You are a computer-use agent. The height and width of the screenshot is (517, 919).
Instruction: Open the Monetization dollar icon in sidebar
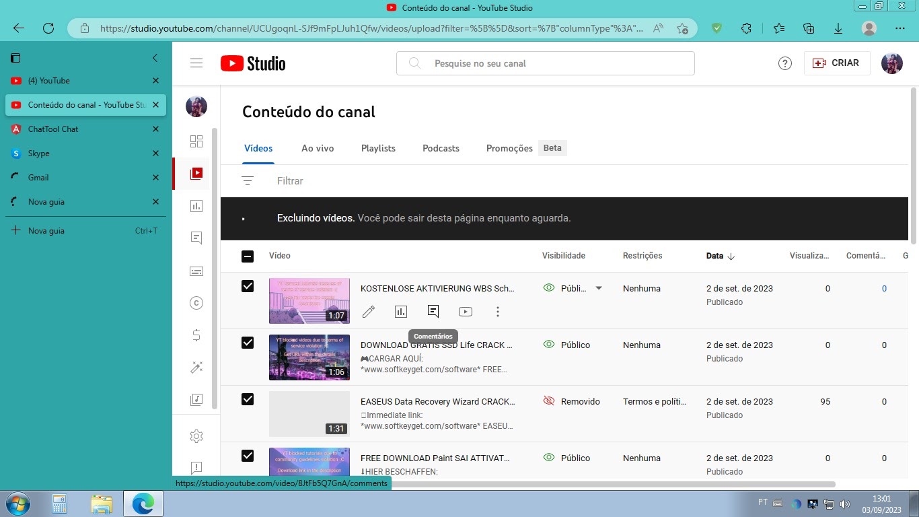pos(196,335)
